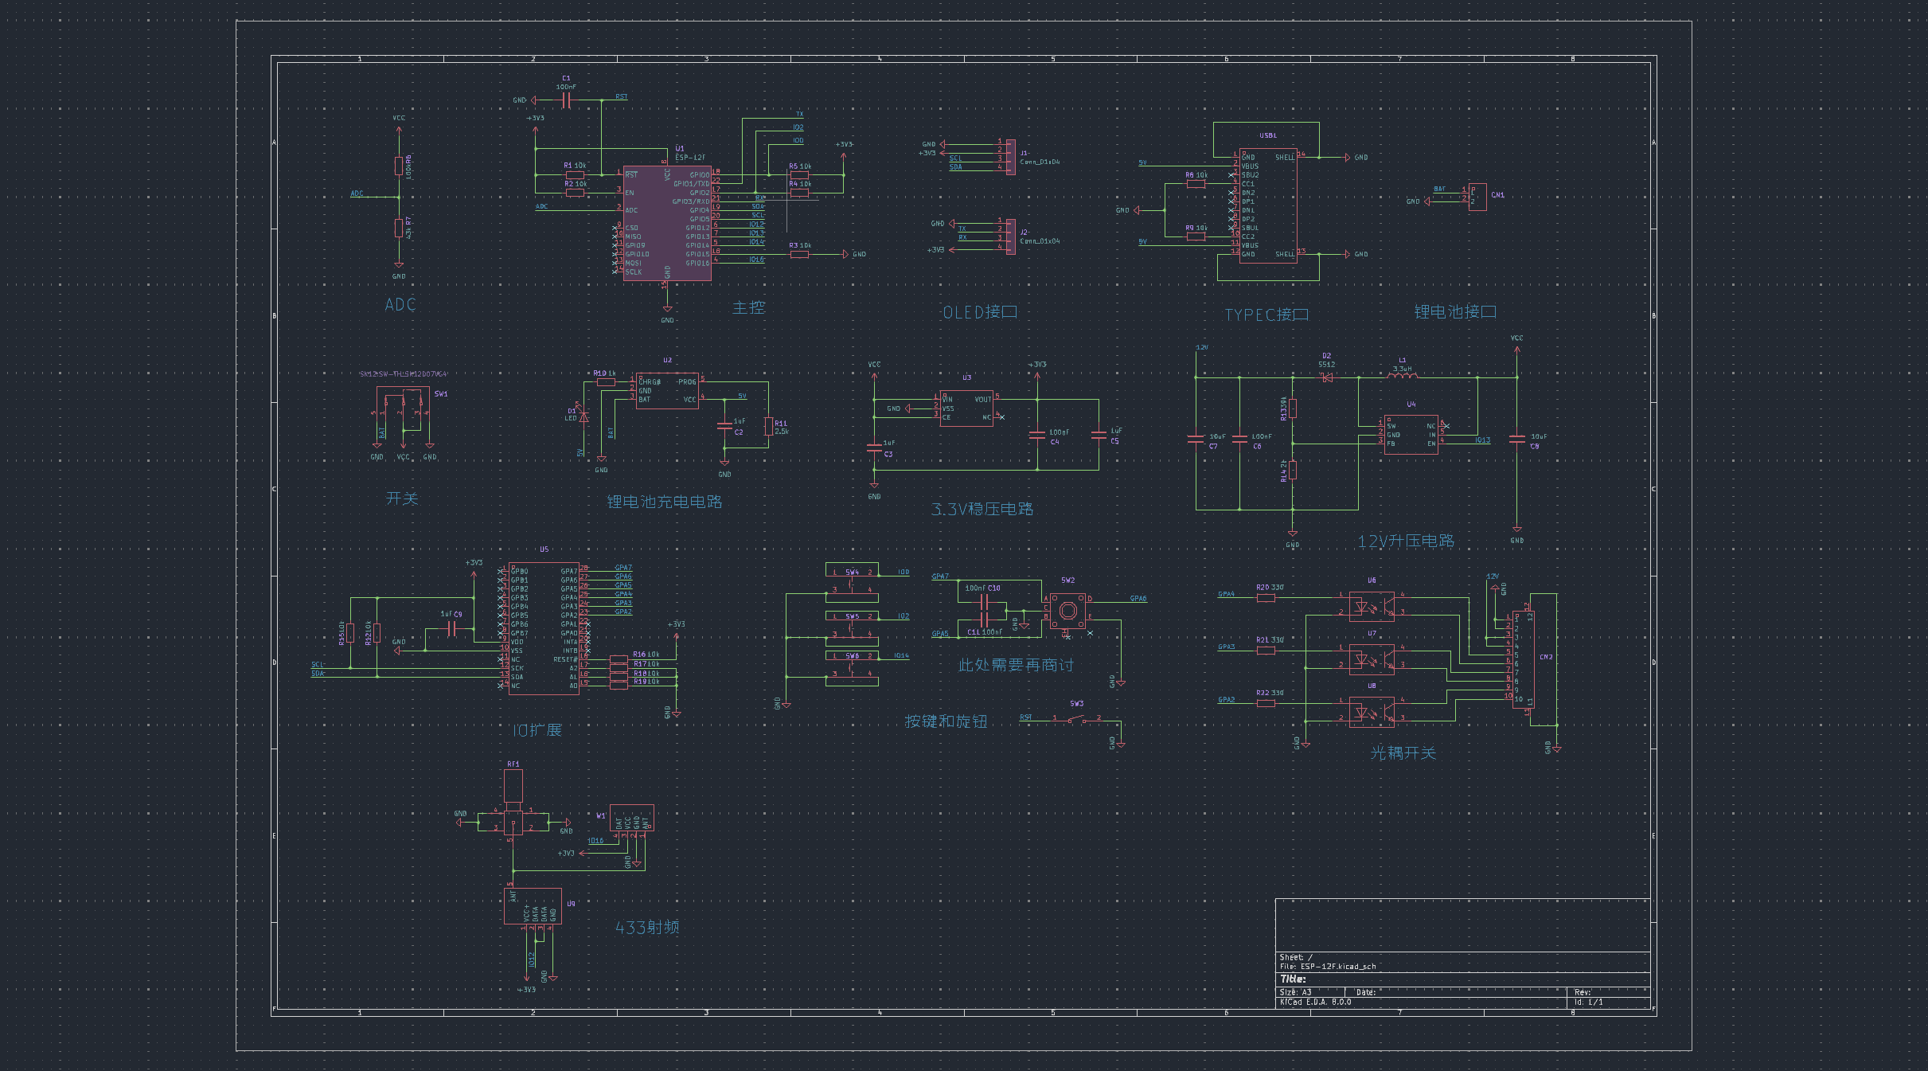Select the W1 RF module symbol
The width and height of the screenshot is (1928, 1071).
632,818
